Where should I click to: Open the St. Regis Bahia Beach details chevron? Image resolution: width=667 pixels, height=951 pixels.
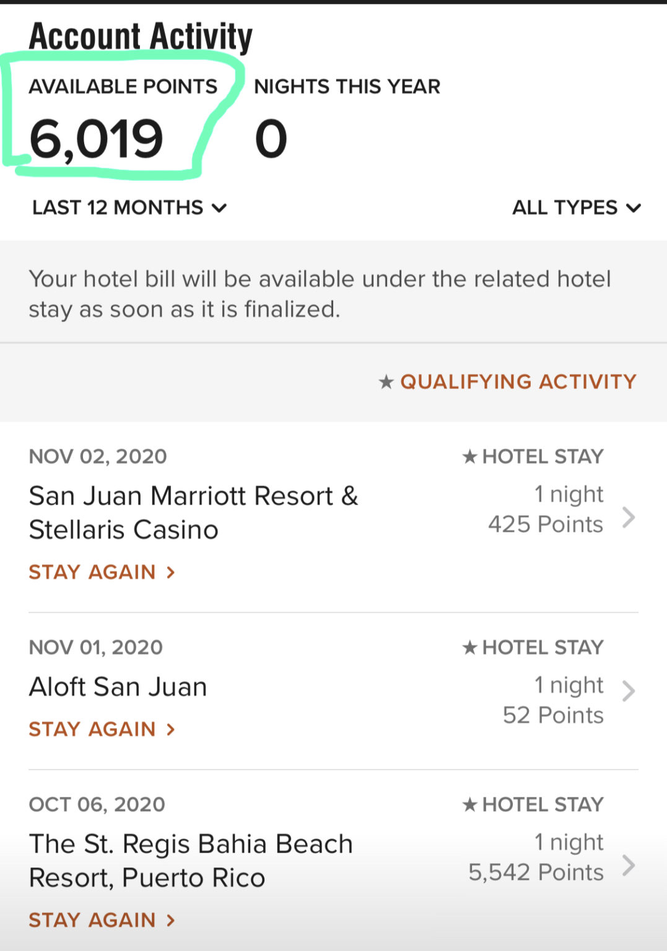pyautogui.click(x=629, y=865)
